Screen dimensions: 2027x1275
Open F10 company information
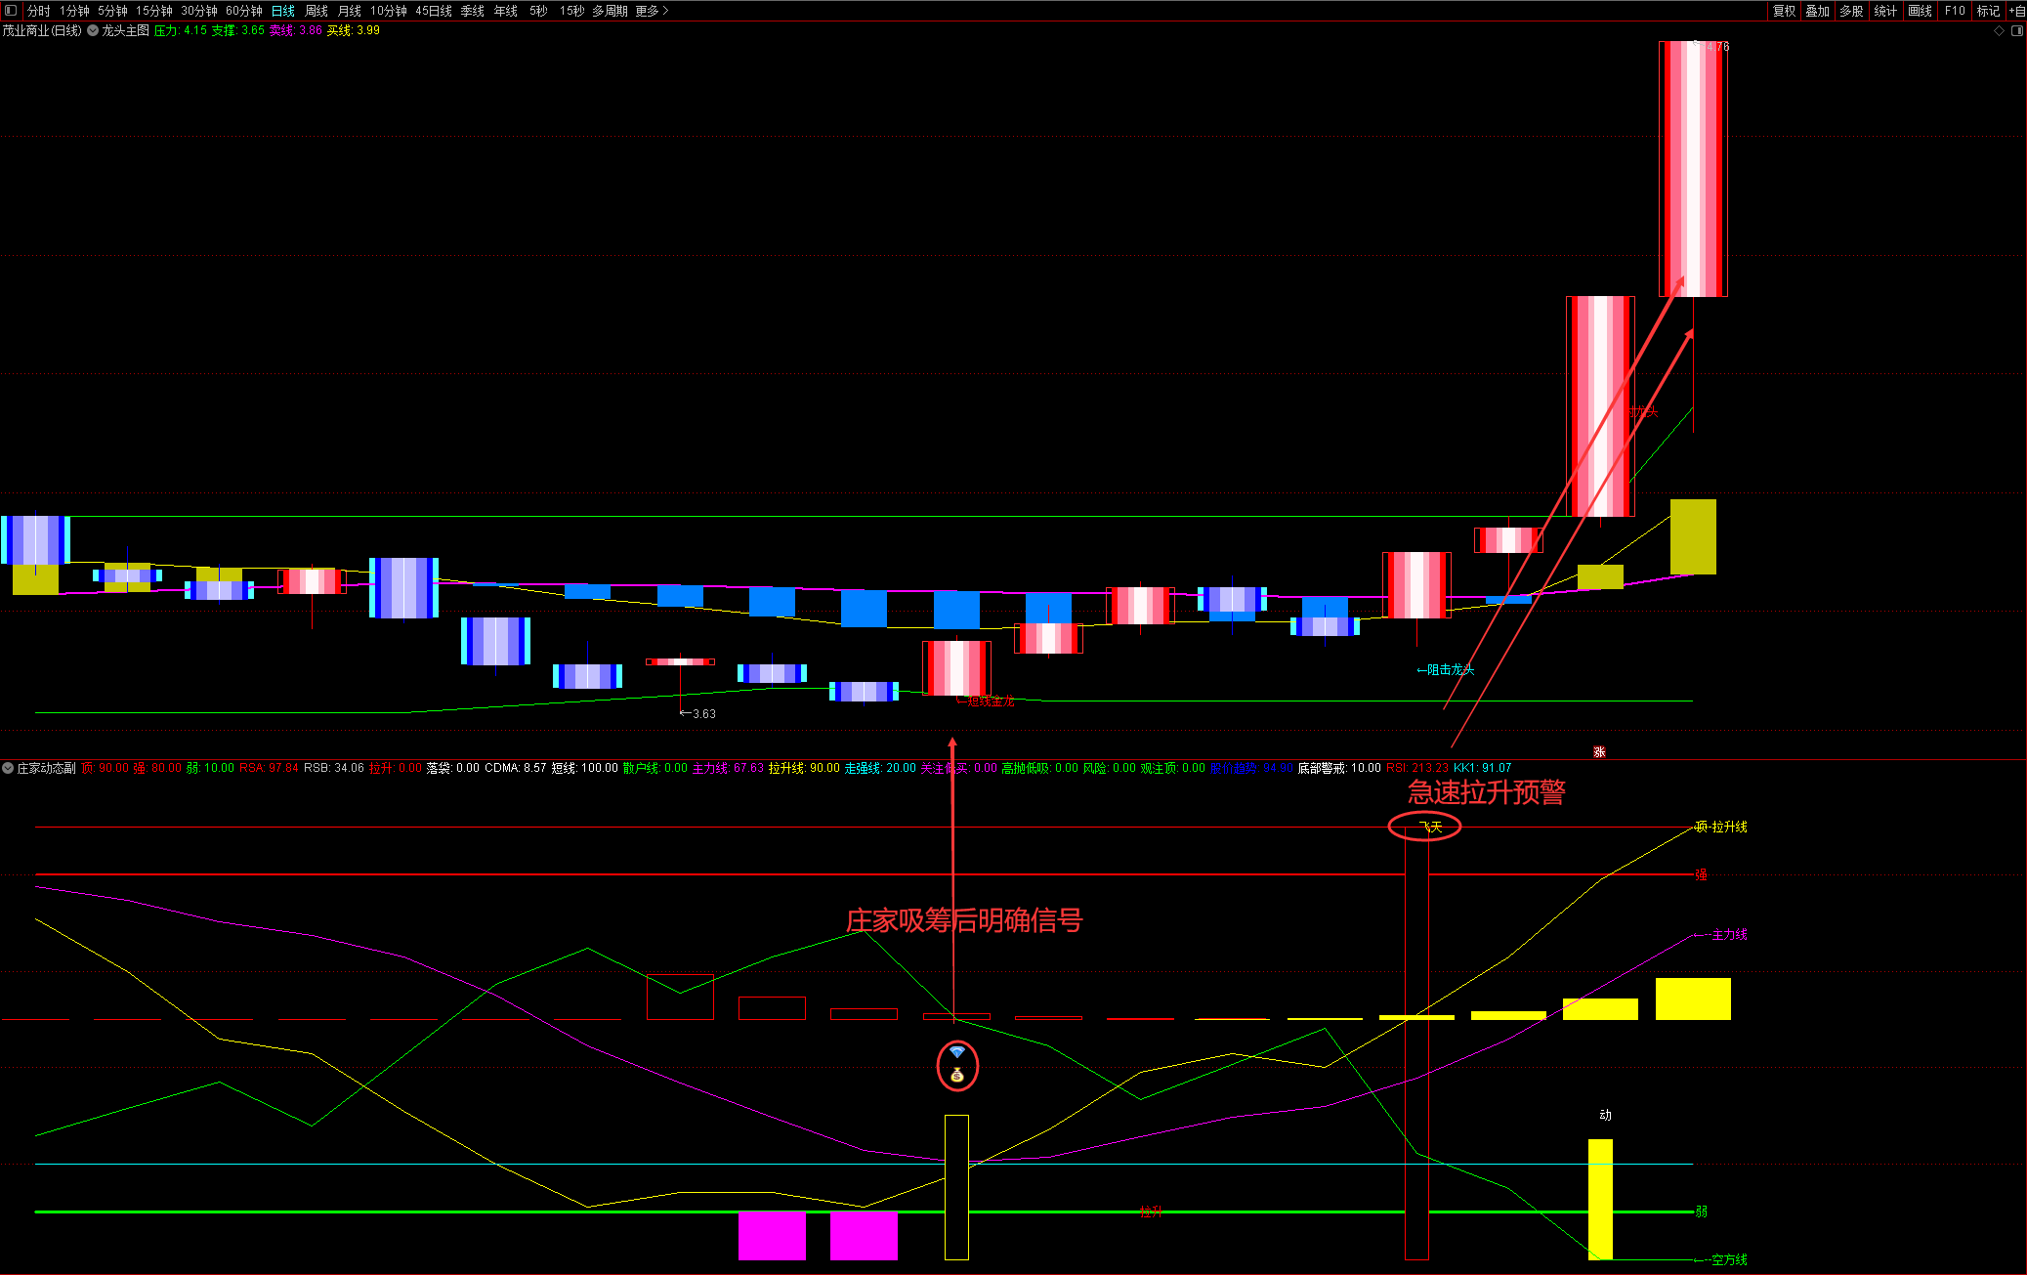pyautogui.click(x=1955, y=11)
